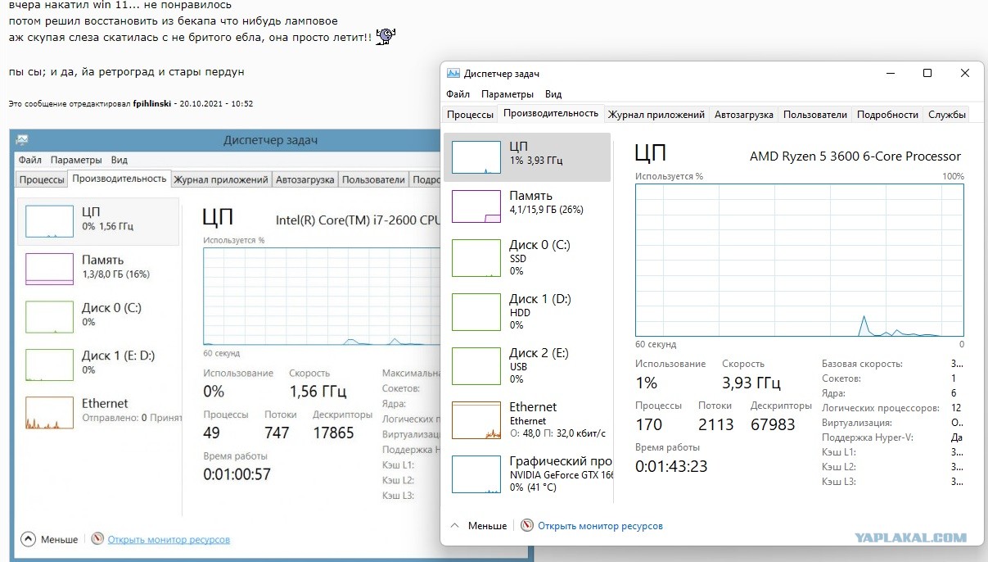Select Ethernet in the Windows 8 Task Manager sidebar
988x562 pixels.
(98, 411)
